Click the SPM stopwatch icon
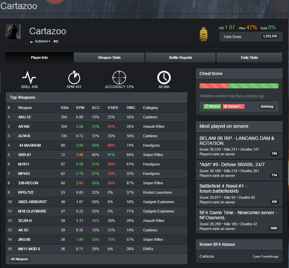The width and height of the screenshot is (289, 268). coord(74,78)
